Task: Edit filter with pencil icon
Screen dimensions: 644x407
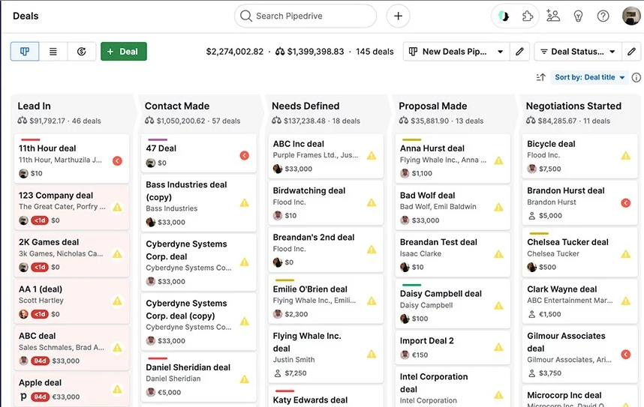Action: click(631, 51)
